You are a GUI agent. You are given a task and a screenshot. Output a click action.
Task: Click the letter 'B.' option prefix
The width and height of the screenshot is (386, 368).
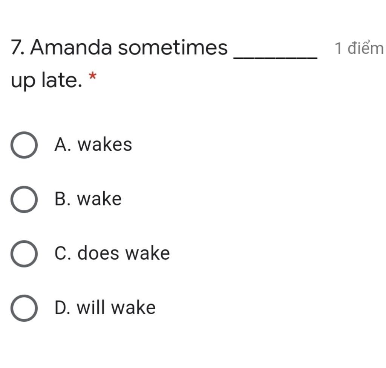click(x=63, y=199)
